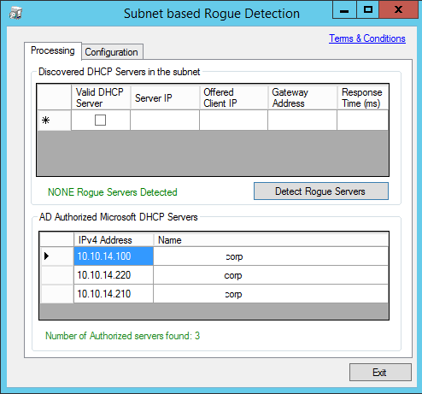Click the Exit button
This screenshot has height=394, width=422.
[380, 373]
